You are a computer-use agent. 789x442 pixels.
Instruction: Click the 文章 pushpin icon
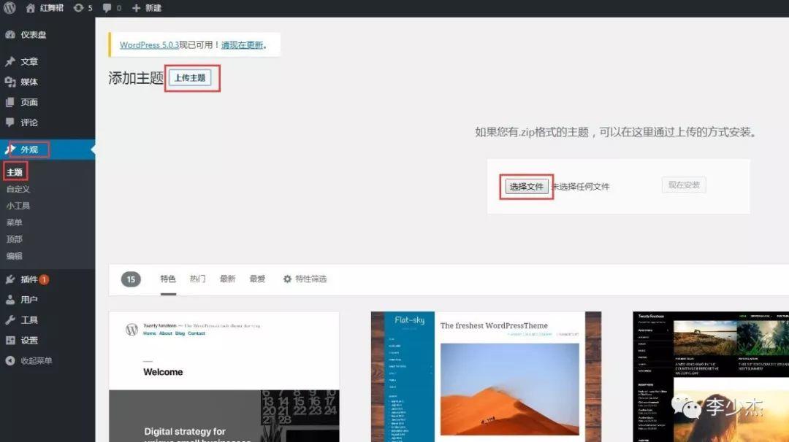10,62
